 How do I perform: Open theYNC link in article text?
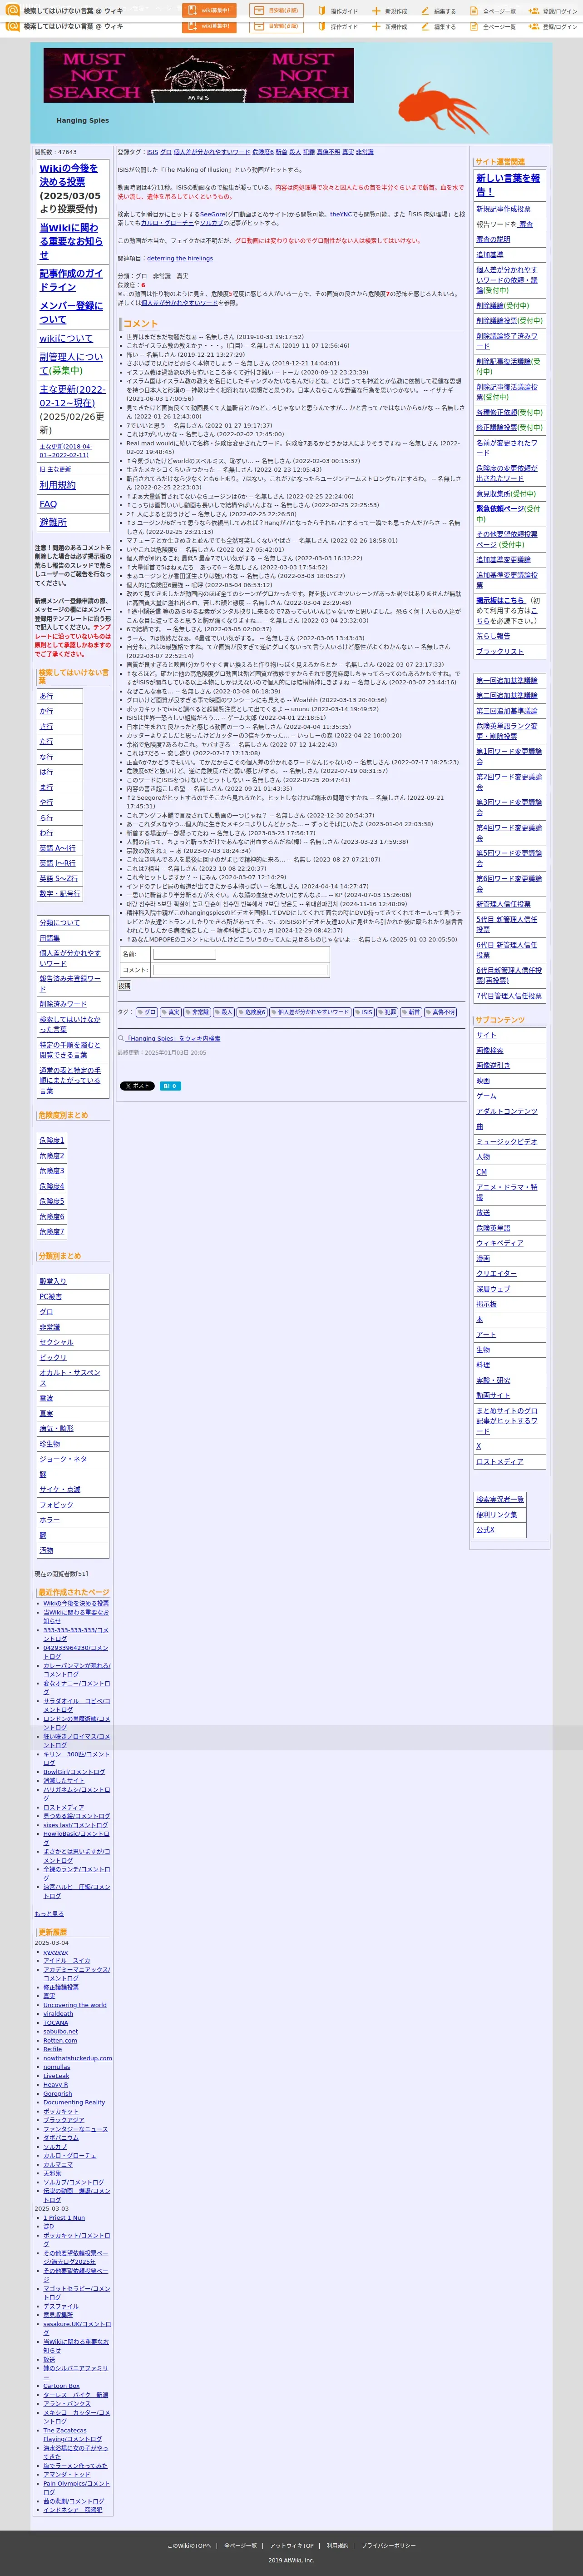(x=340, y=214)
